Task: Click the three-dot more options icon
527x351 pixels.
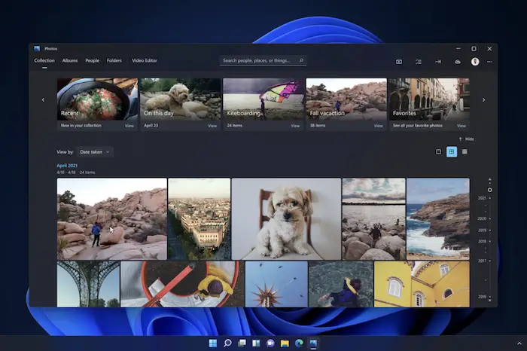Action: (489, 61)
